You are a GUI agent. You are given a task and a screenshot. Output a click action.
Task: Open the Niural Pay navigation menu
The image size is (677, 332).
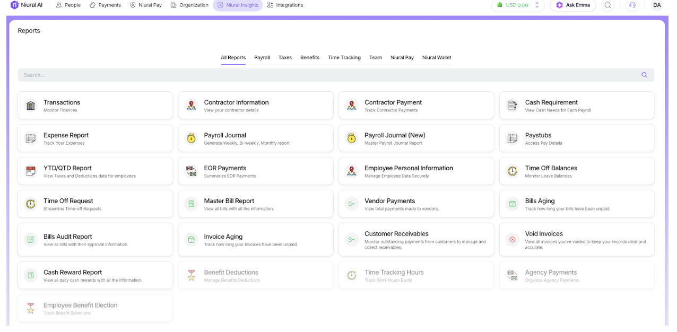point(145,5)
